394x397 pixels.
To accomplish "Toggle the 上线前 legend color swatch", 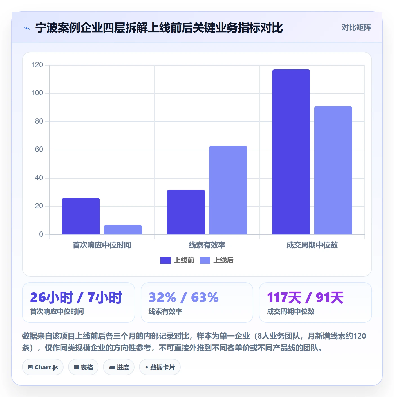I will (165, 260).
